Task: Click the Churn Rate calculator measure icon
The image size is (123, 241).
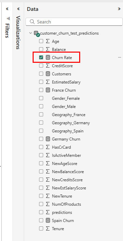Action: (48, 58)
